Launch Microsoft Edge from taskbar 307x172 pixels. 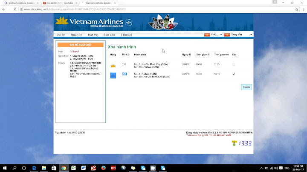click(34, 168)
